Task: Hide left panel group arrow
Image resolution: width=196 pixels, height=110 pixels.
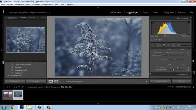Action: pyautogui.click(x=1, y=50)
